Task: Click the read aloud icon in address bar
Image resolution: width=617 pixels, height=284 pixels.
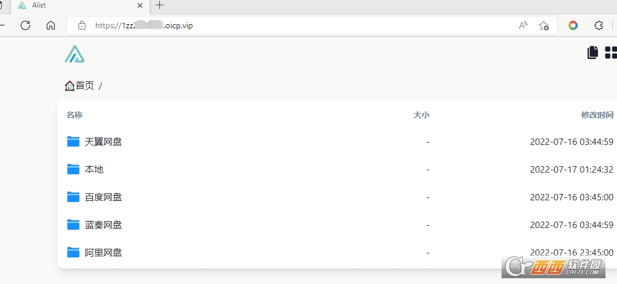Action: coord(523,25)
